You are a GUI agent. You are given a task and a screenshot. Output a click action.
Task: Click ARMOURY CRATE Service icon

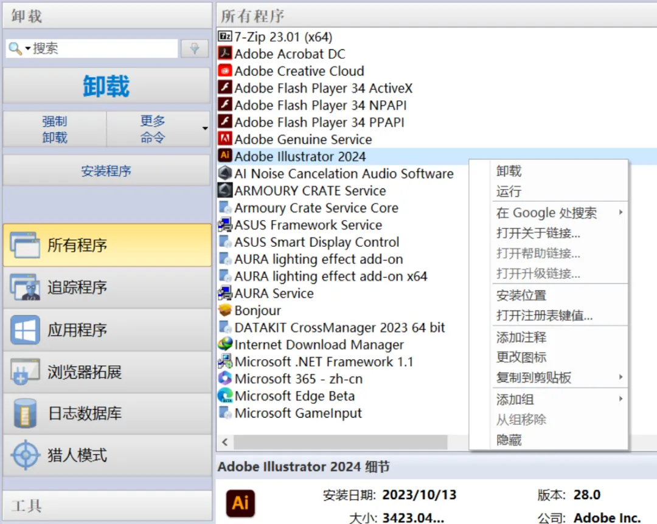pyautogui.click(x=225, y=190)
